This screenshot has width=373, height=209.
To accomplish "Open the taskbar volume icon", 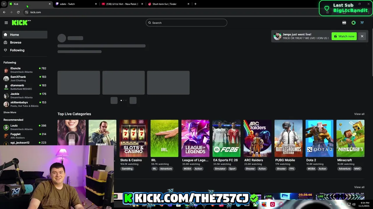I will point(353,204).
